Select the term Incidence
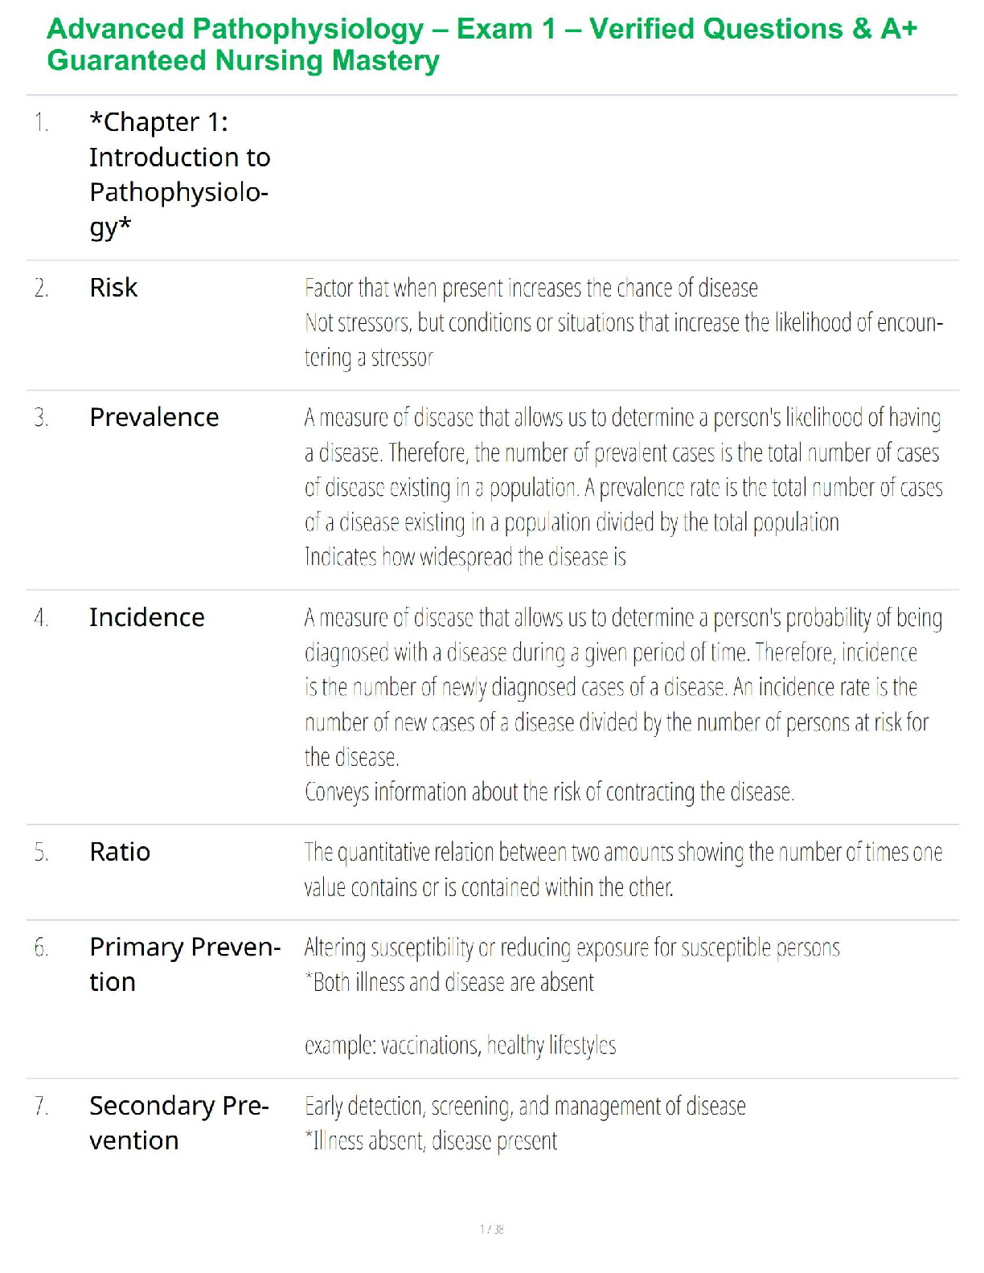The width and height of the screenshot is (984, 1273). [x=146, y=617]
